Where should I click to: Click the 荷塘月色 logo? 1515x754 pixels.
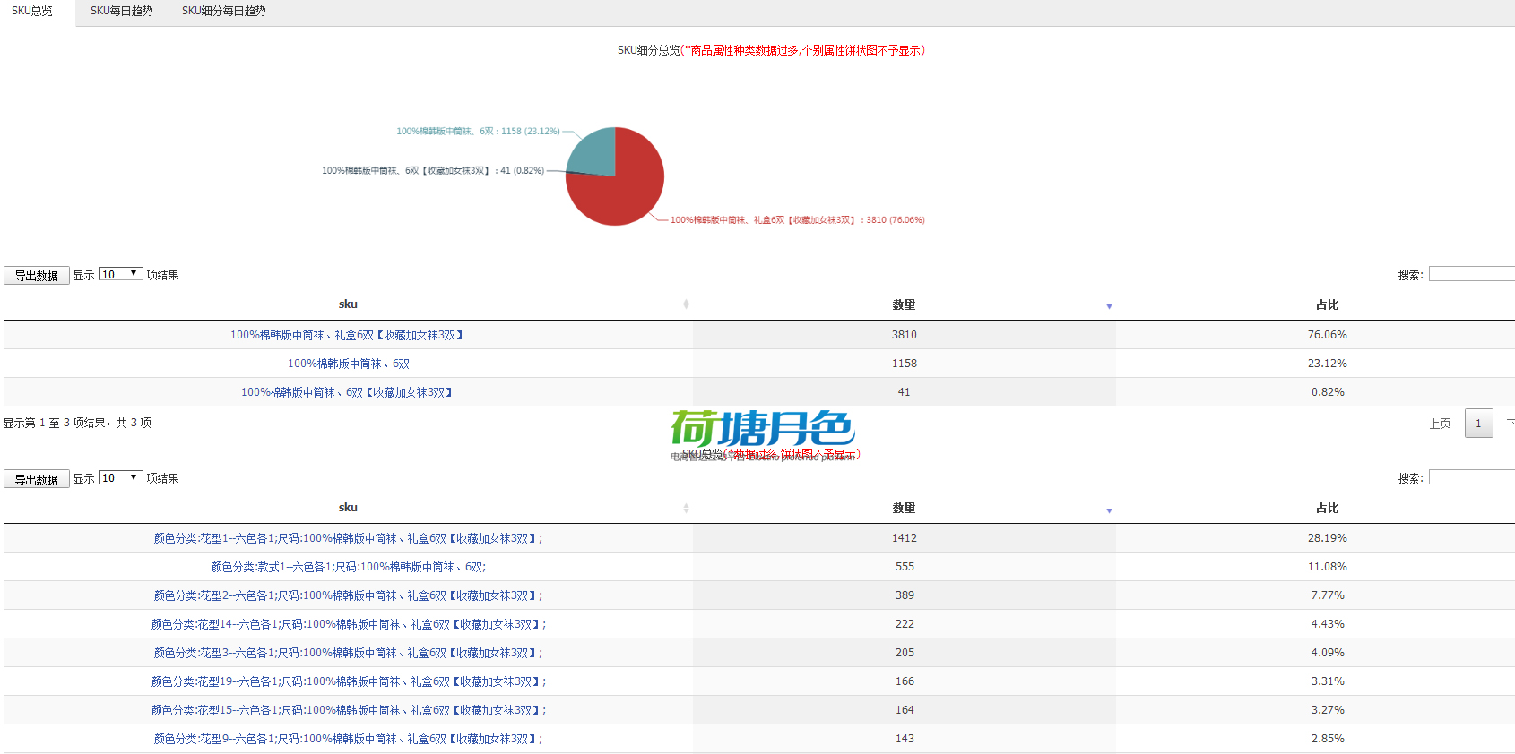[x=762, y=429]
